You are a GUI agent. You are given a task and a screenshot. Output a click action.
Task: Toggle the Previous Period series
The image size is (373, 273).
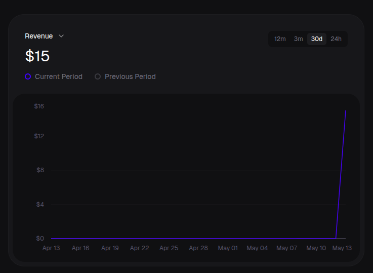point(125,76)
